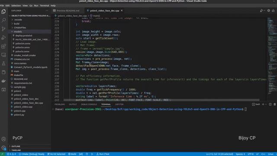Open the Search view in activity bar
Viewport: 277px width, 156px height.
point(3,20)
